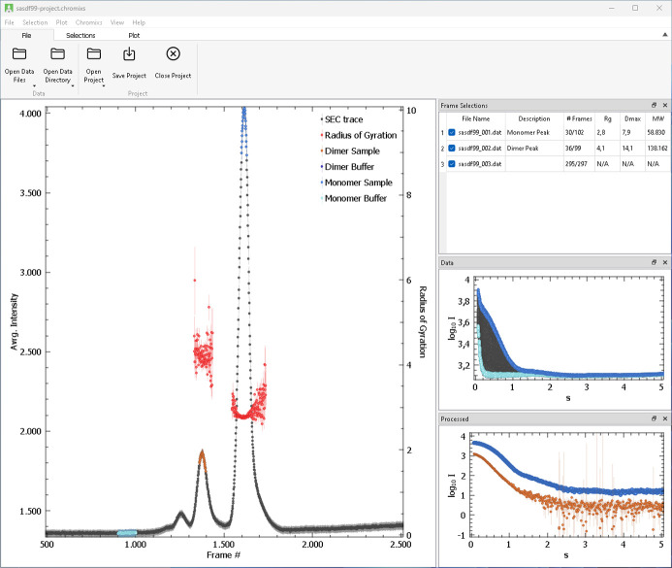Switch to the Selections ribbon tab

80,35
